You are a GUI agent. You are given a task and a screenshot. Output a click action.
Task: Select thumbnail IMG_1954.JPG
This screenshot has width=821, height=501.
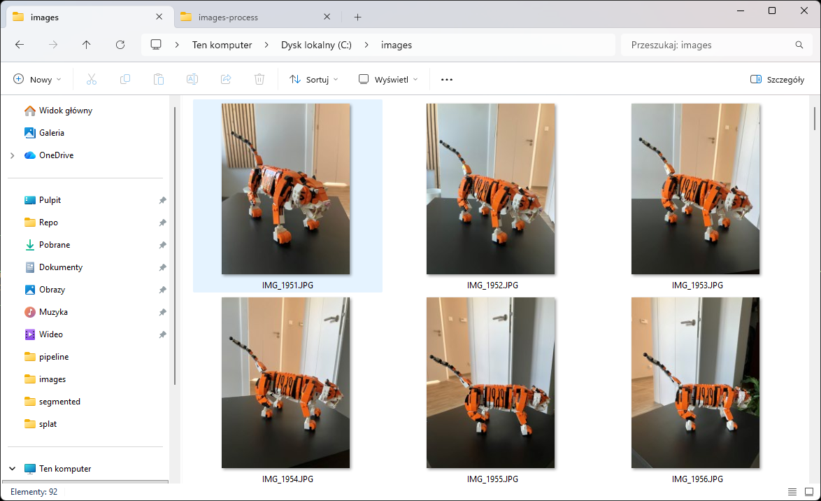pyautogui.click(x=286, y=383)
